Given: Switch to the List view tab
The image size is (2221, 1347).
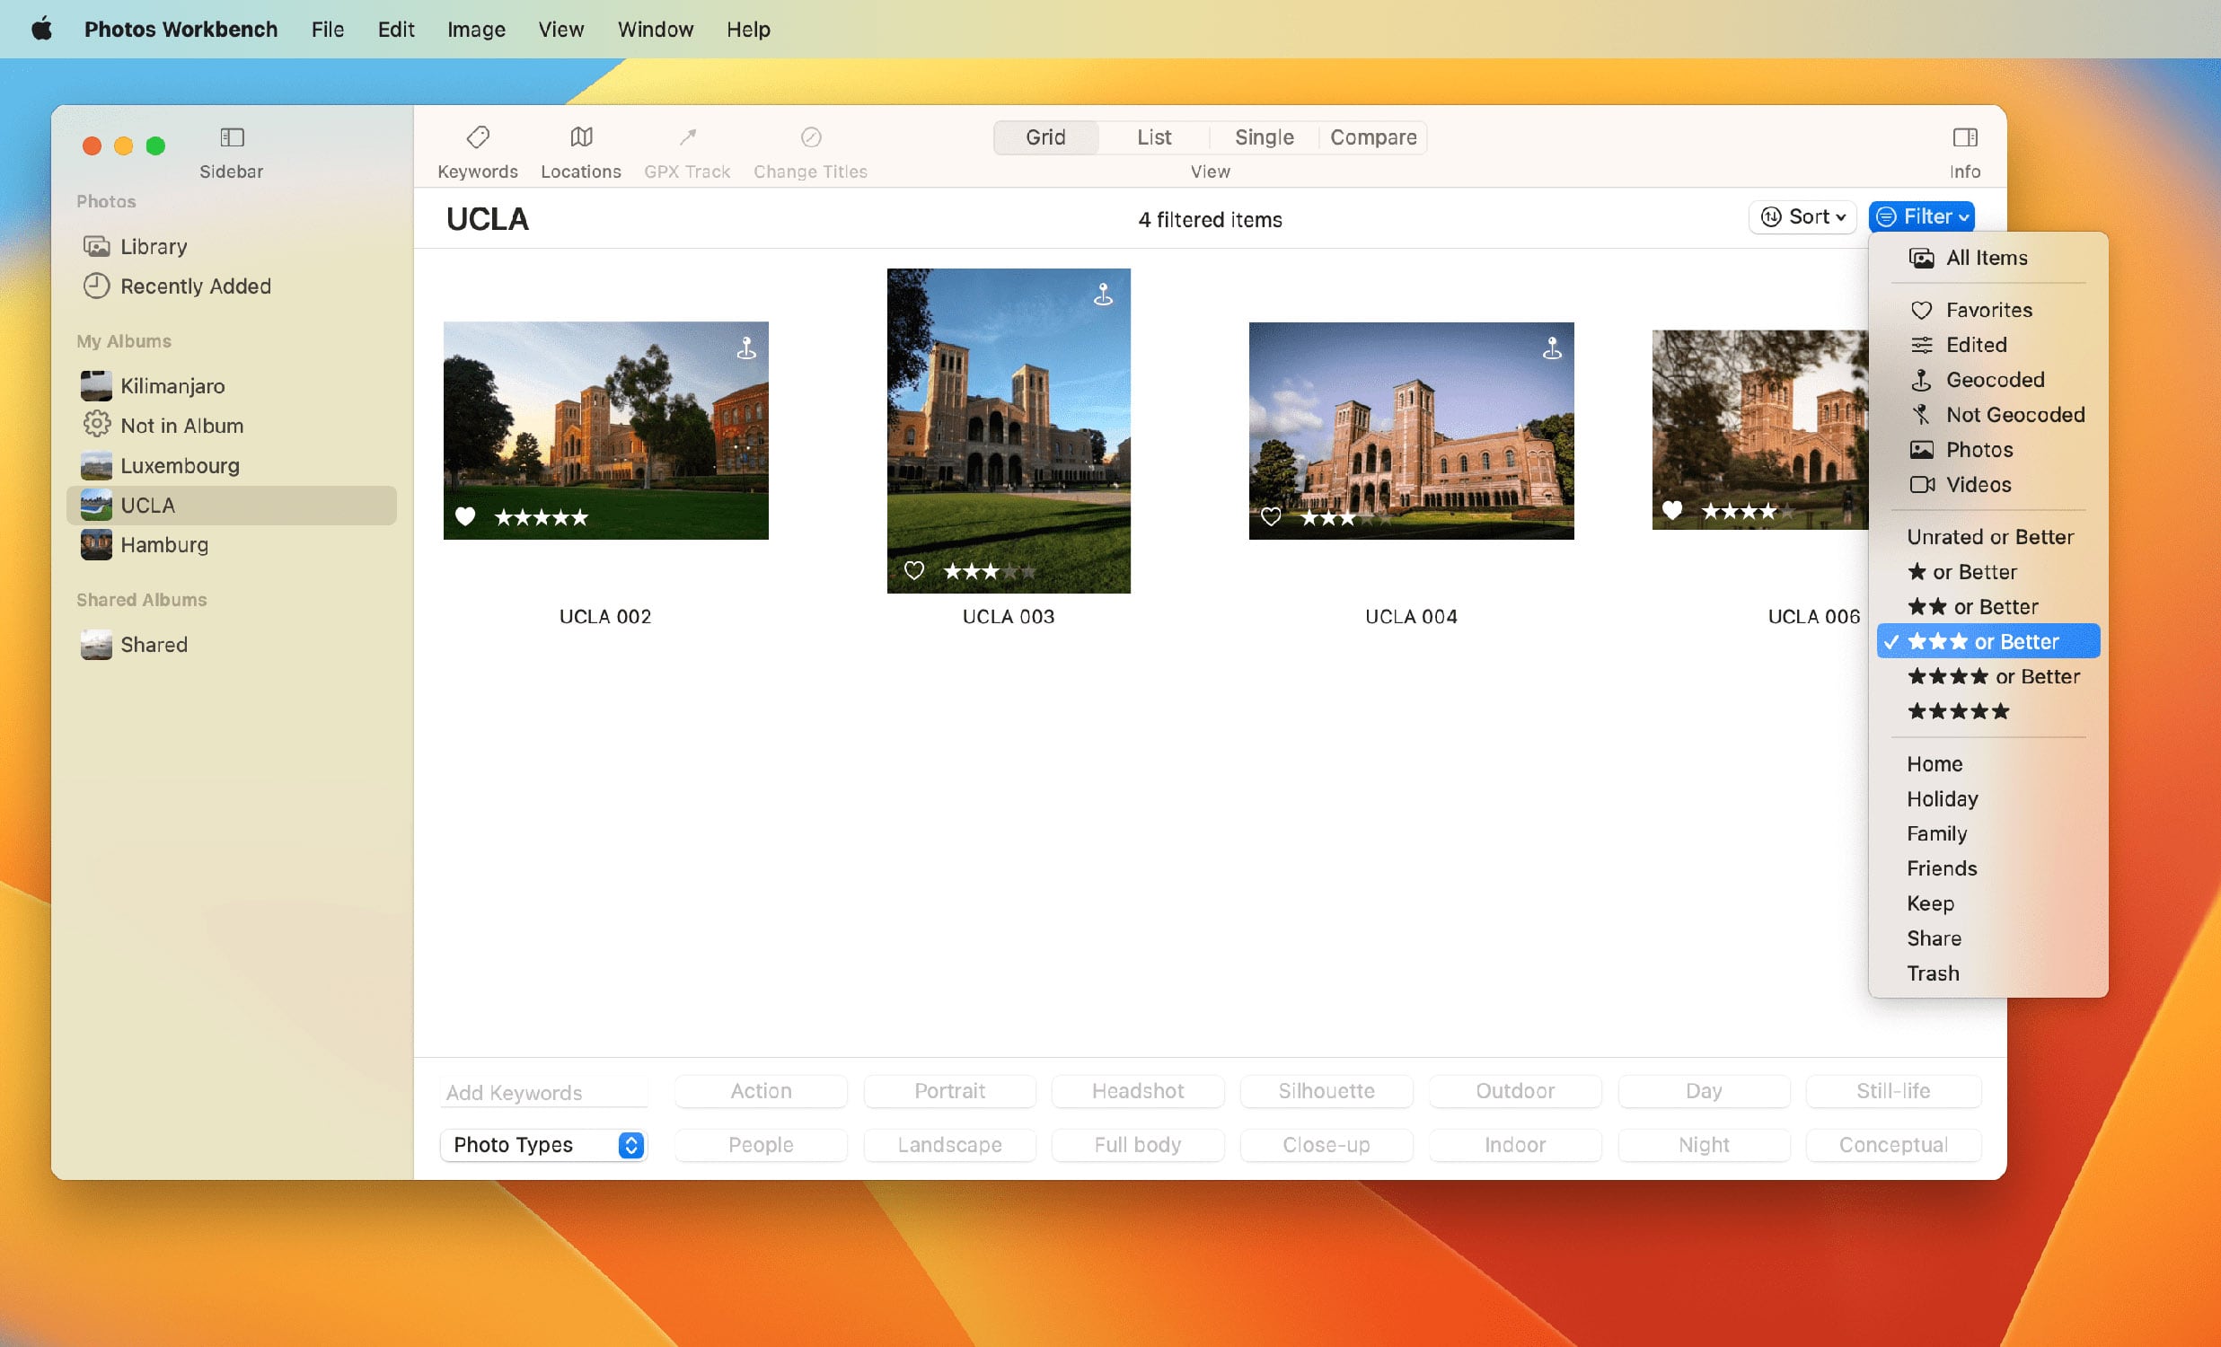Looking at the screenshot, I should pyautogui.click(x=1154, y=137).
